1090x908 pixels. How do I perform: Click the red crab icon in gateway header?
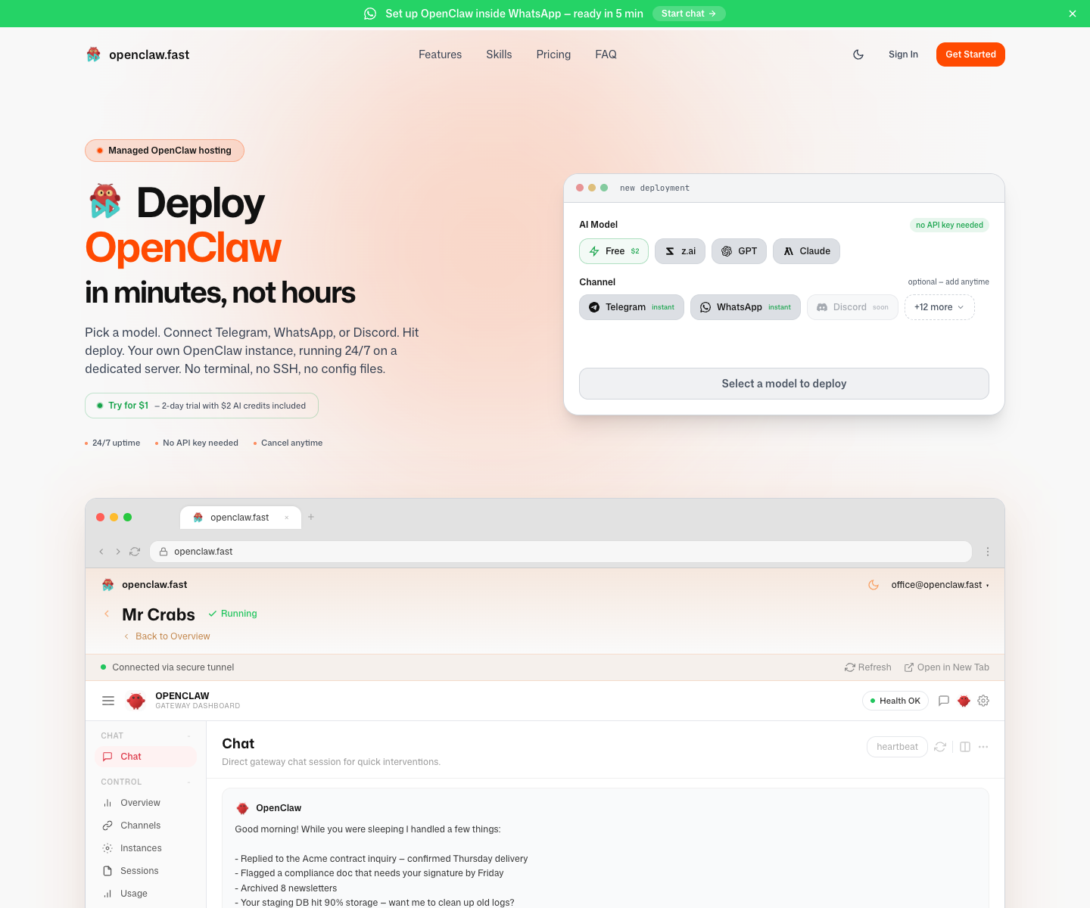[964, 701]
